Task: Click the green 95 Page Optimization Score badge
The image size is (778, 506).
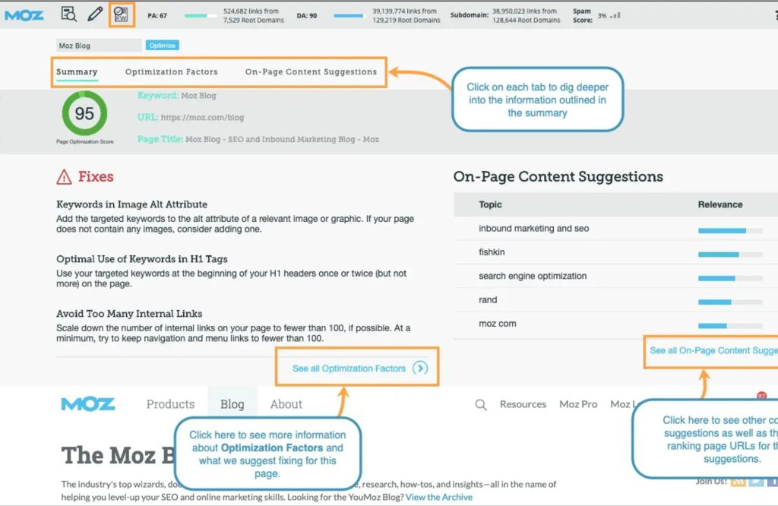Action: pos(84,114)
